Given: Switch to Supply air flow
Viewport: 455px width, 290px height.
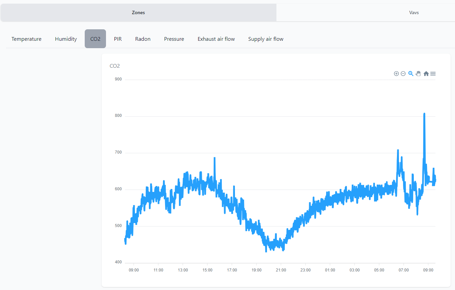Looking at the screenshot, I should (x=266, y=39).
